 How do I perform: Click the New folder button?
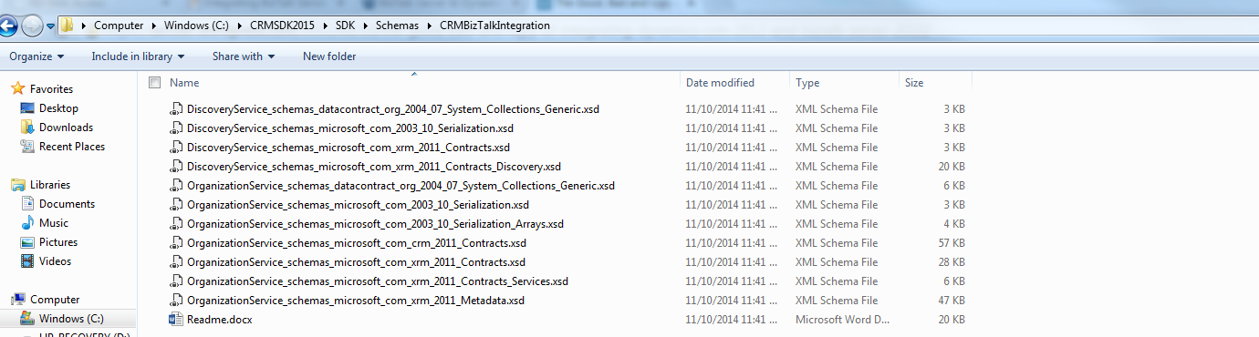[x=329, y=56]
